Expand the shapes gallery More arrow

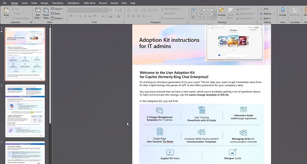pos(215,17)
